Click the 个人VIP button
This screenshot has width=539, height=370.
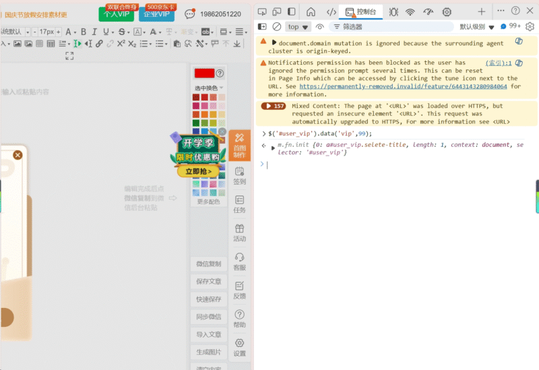click(x=117, y=13)
